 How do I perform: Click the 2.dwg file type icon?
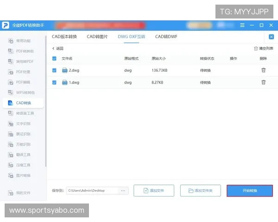pyautogui.click(x=65, y=70)
